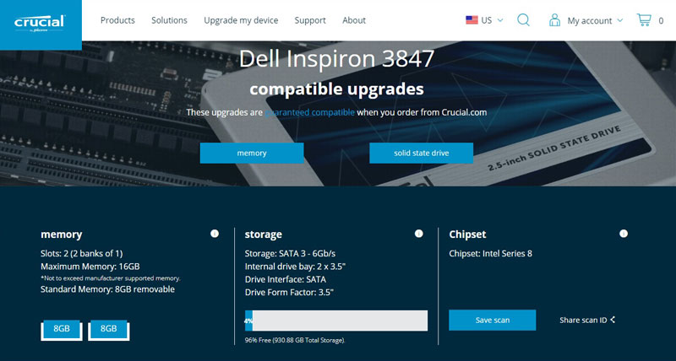
Task: Click the Crucial logo
Action: coord(40,24)
